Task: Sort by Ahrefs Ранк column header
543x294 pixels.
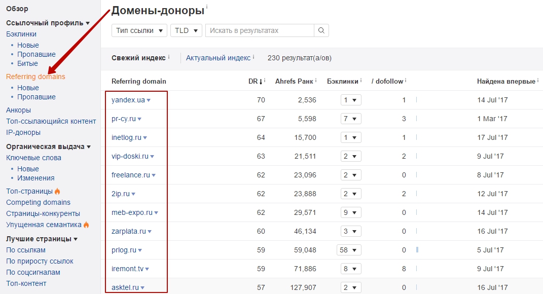Action: [294, 82]
